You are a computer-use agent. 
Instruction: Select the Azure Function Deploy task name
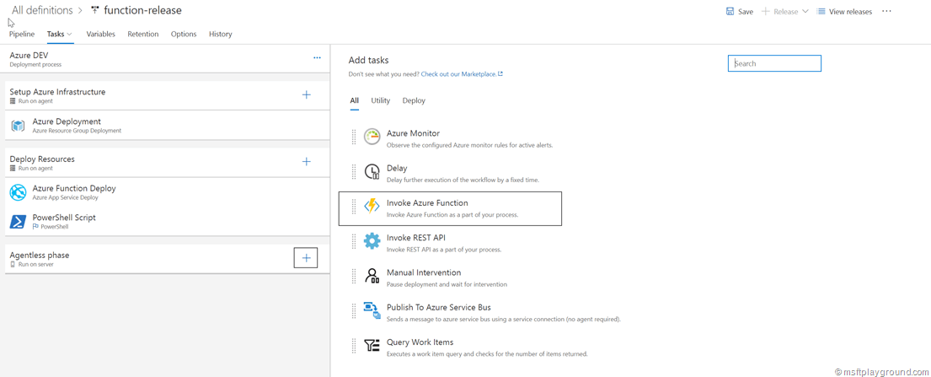click(74, 188)
